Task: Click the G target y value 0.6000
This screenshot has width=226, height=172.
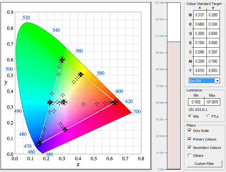Action: point(213,33)
